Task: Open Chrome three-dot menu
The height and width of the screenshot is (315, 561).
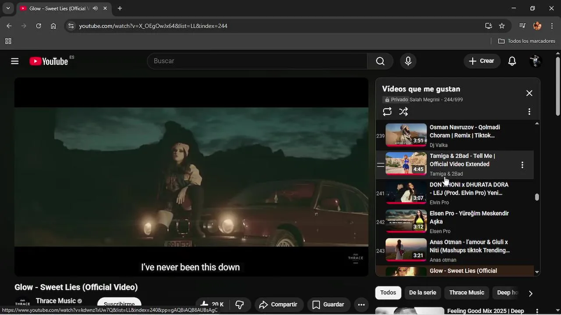Action: pyautogui.click(x=552, y=26)
